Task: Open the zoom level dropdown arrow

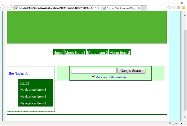Action: 181,124
